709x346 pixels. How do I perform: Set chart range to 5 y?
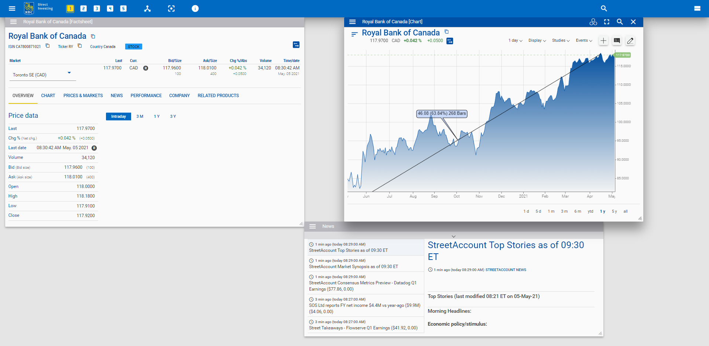click(614, 212)
